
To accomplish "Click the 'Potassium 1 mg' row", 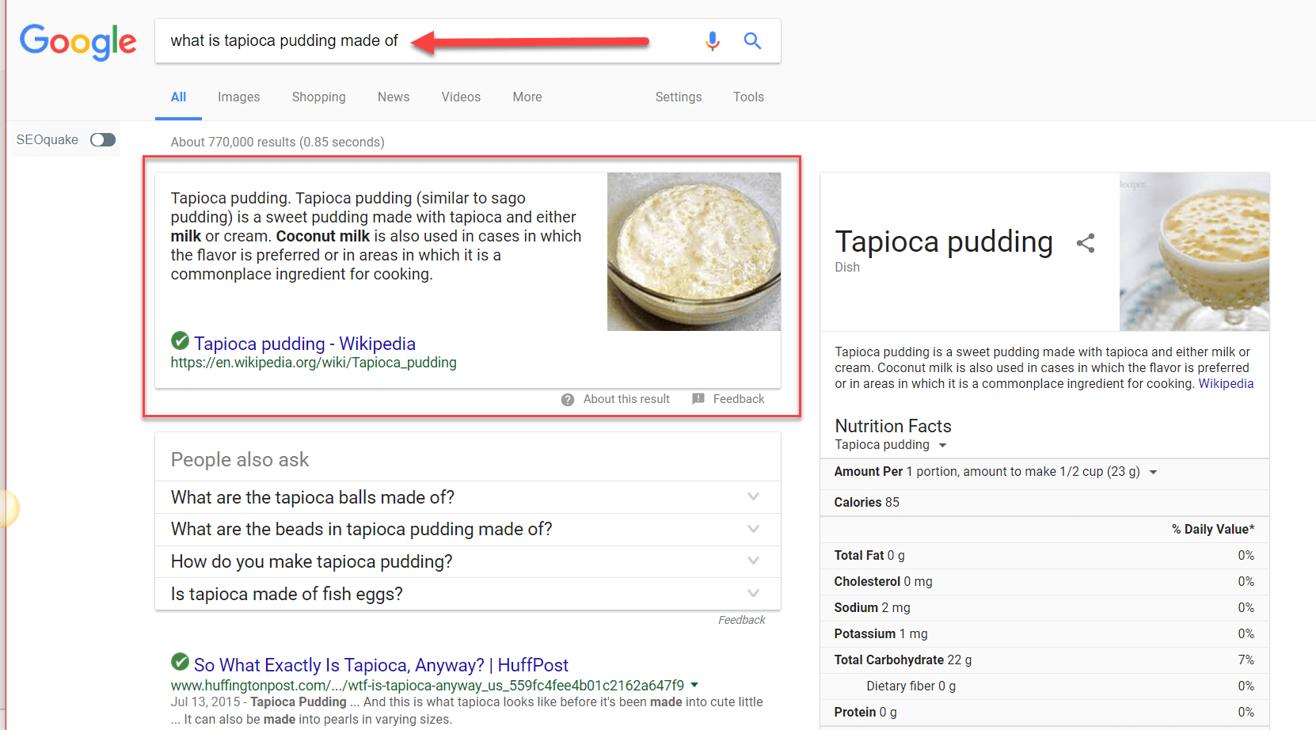I will tap(1044, 634).
